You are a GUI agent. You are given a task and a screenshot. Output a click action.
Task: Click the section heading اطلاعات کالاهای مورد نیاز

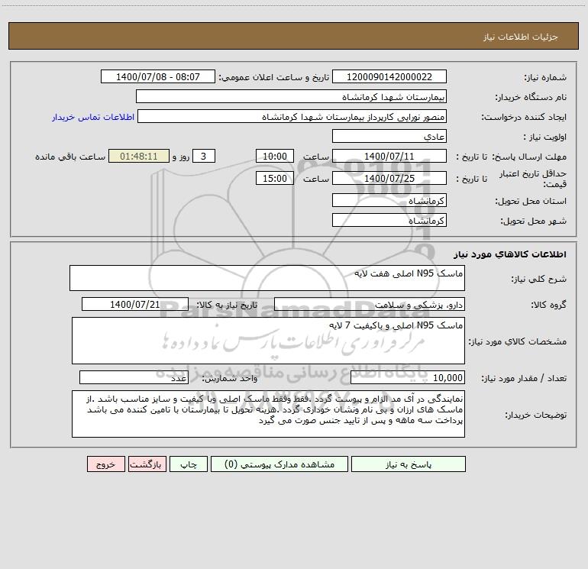[x=510, y=254]
